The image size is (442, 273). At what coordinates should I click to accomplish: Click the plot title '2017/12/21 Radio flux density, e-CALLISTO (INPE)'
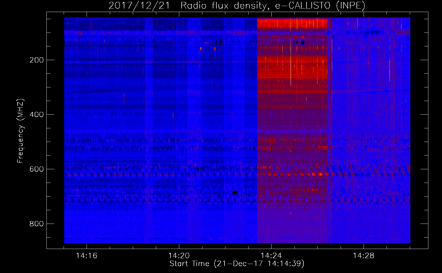[x=237, y=6]
